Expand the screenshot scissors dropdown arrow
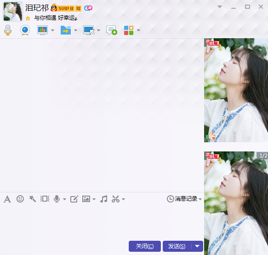Image resolution: width=268 pixels, height=255 pixels. click(124, 199)
